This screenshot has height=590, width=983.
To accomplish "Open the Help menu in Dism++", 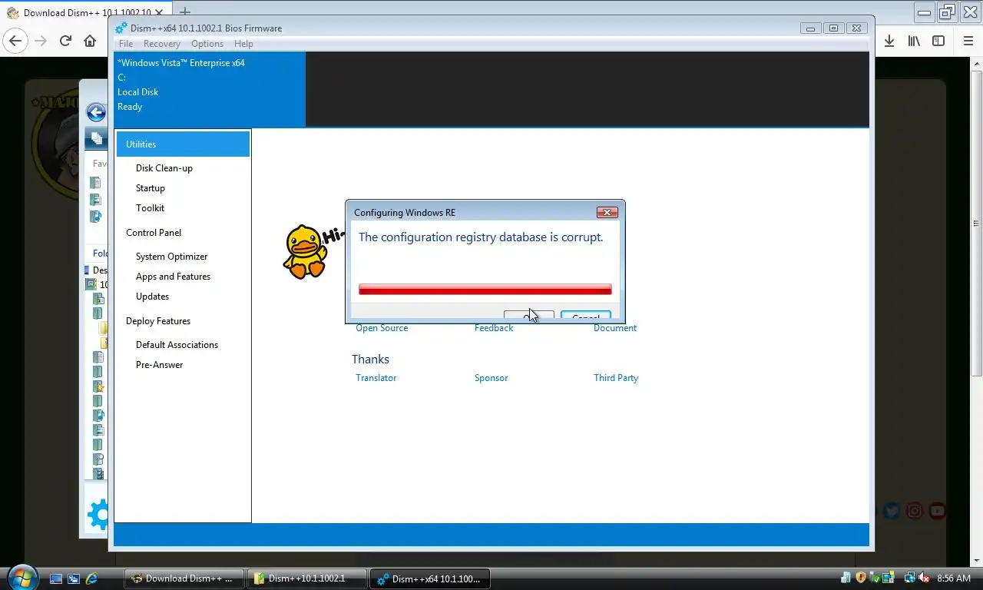I will pos(243,44).
